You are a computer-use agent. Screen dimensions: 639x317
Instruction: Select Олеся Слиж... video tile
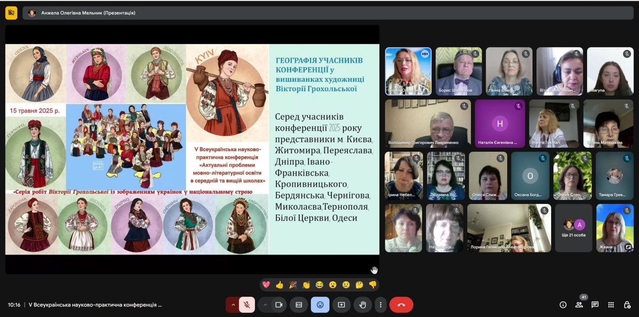(x=488, y=176)
